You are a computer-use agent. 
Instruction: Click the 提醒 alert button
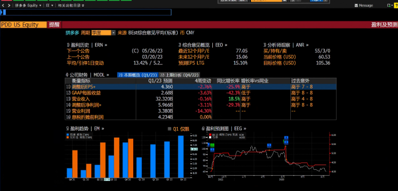(x=54, y=25)
